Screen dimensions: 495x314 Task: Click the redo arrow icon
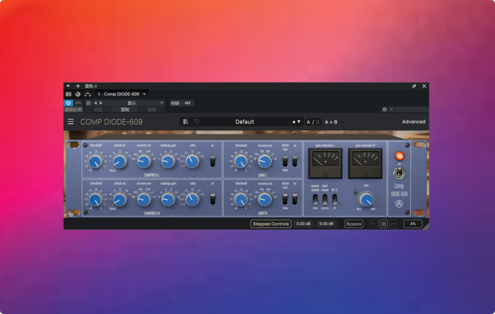point(393,224)
